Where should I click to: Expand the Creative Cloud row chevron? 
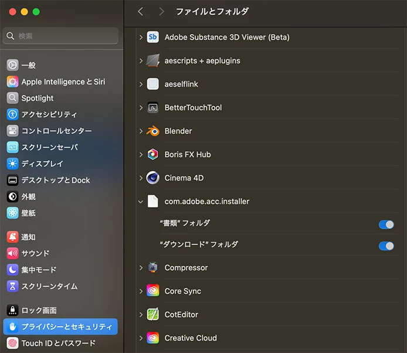[x=141, y=338]
